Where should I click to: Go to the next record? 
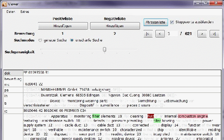[202, 34]
